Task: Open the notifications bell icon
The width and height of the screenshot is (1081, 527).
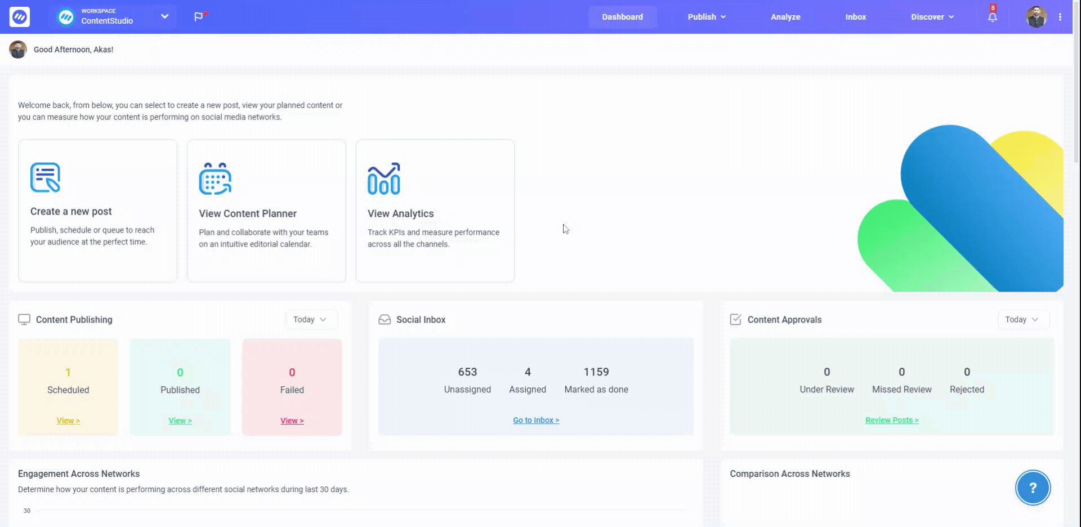Action: pyautogui.click(x=993, y=17)
